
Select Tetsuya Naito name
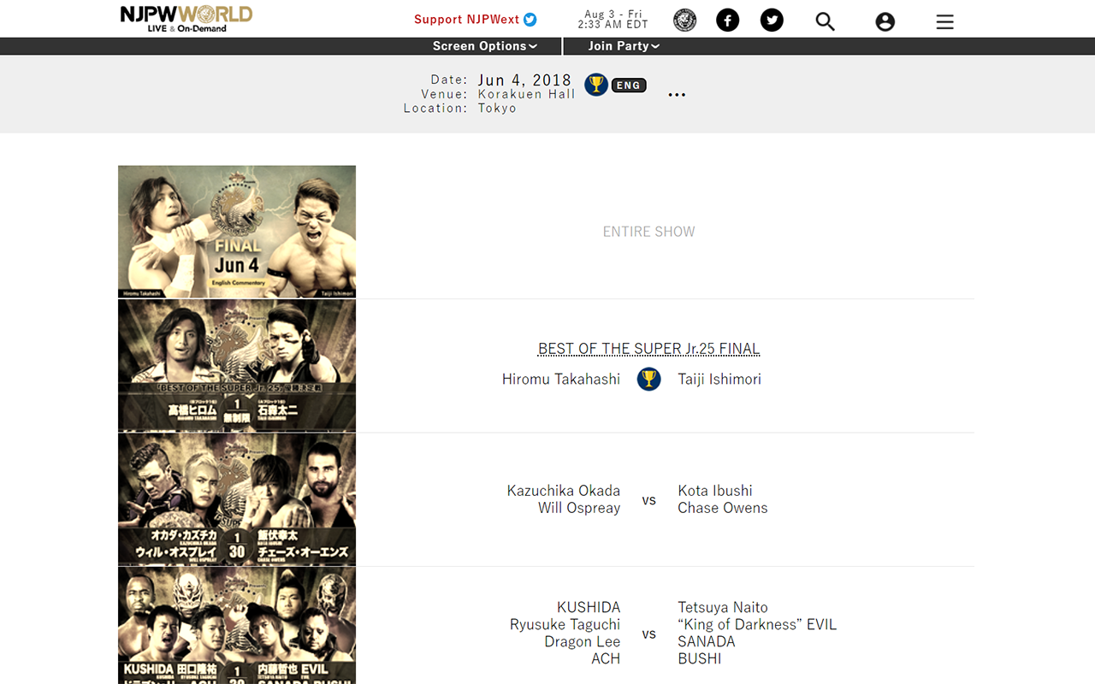[723, 608]
